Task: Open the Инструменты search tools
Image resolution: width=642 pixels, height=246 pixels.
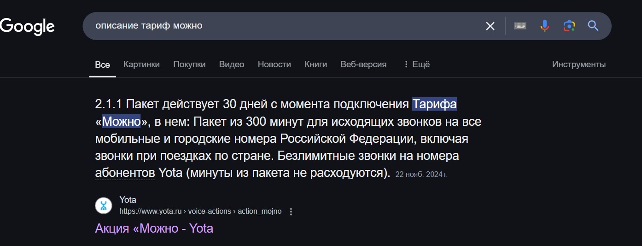Action: click(x=579, y=64)
